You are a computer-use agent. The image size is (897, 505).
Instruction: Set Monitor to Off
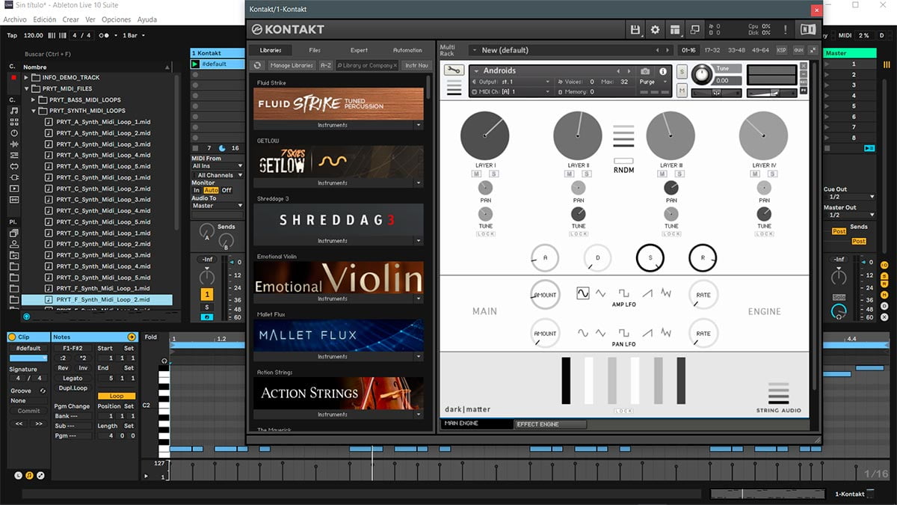pos(226,190)
